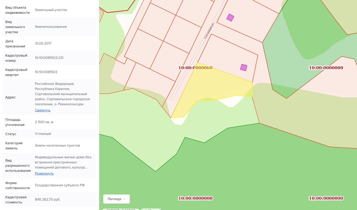The image size is (357, 210).
Task: Select cadastral number 10:10:0081503:231
Action: click(49, 58)
